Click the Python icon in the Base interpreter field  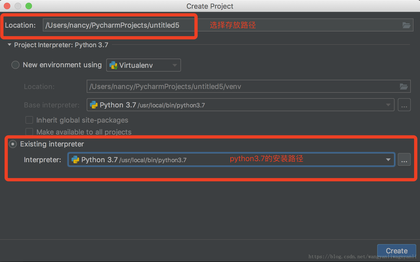[x=94, y=105]
